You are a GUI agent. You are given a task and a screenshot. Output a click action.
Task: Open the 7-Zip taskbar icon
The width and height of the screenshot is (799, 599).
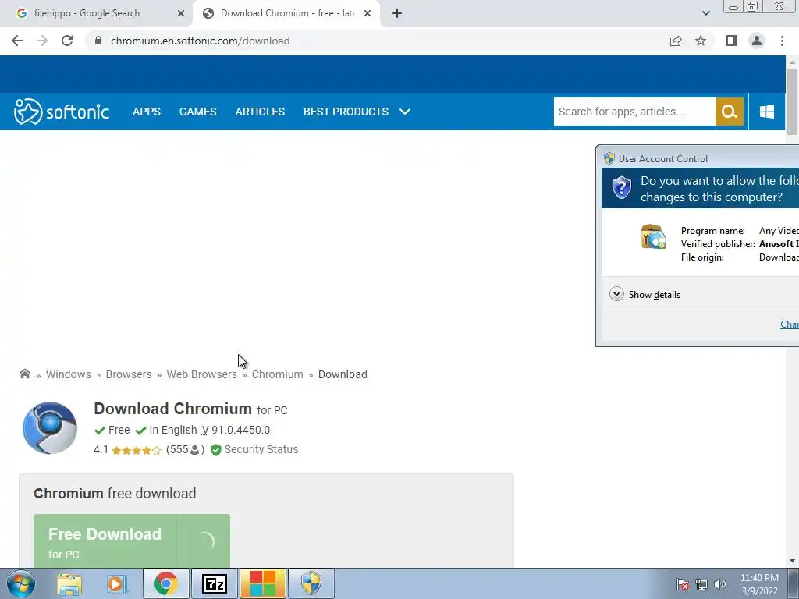click(x=214, y=583)
